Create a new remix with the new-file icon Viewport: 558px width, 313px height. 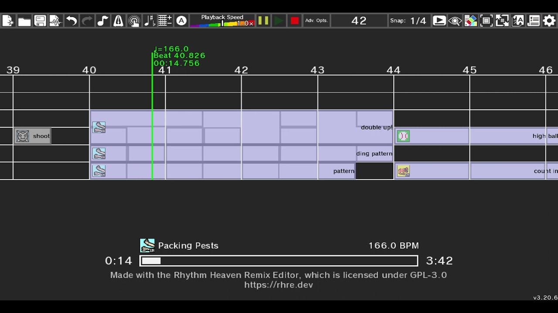[x=8, y=21]
